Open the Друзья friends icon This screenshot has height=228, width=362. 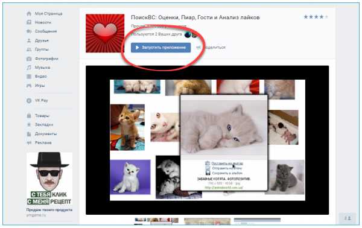point(29,40)
